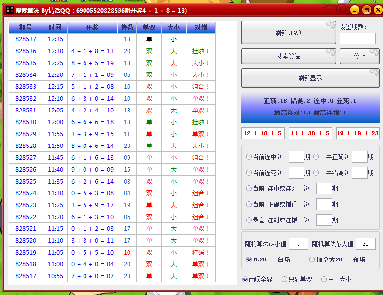
Task: Click the 随机算法最大值 field showing 30
Action: [x=365, y=244]
